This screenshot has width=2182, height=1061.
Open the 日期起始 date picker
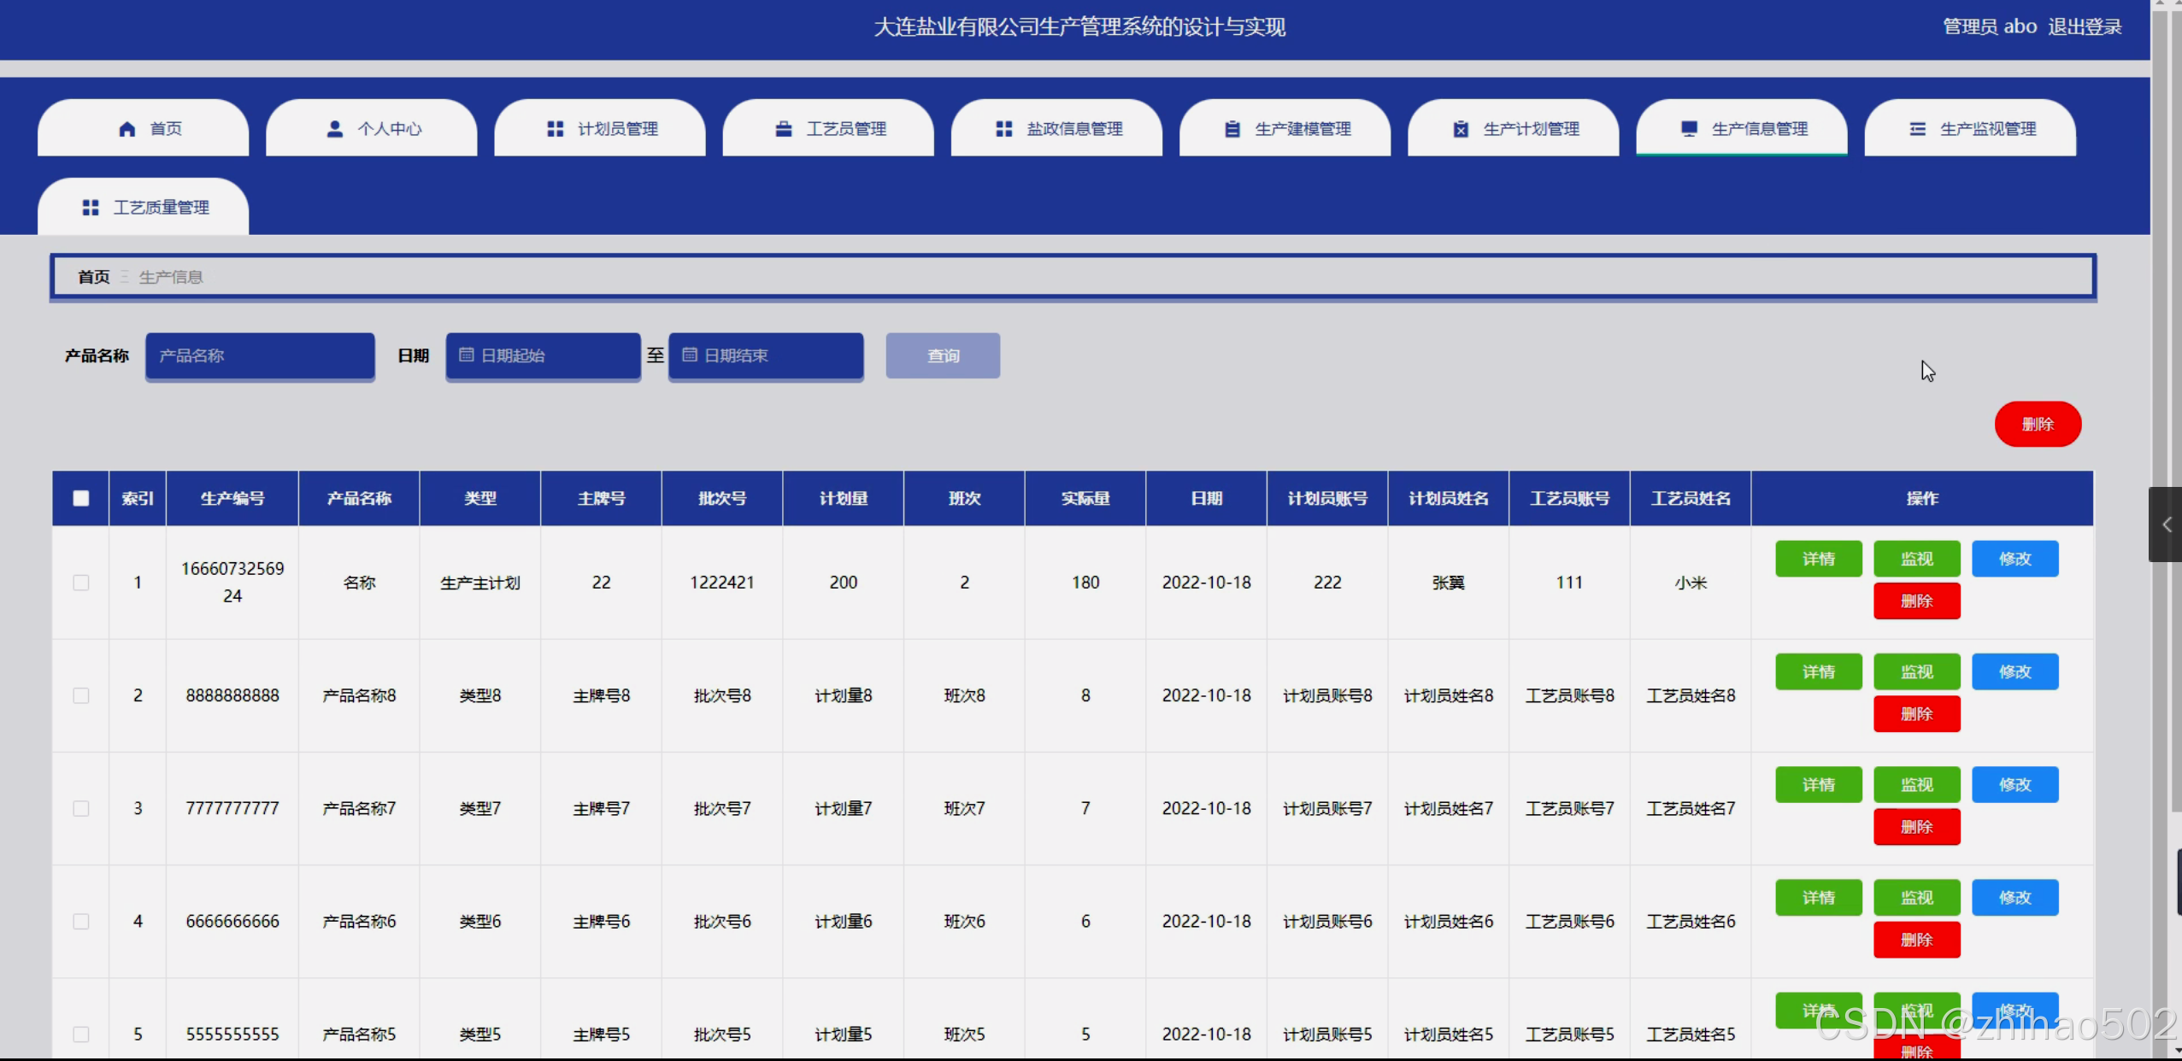pos(543,355)
